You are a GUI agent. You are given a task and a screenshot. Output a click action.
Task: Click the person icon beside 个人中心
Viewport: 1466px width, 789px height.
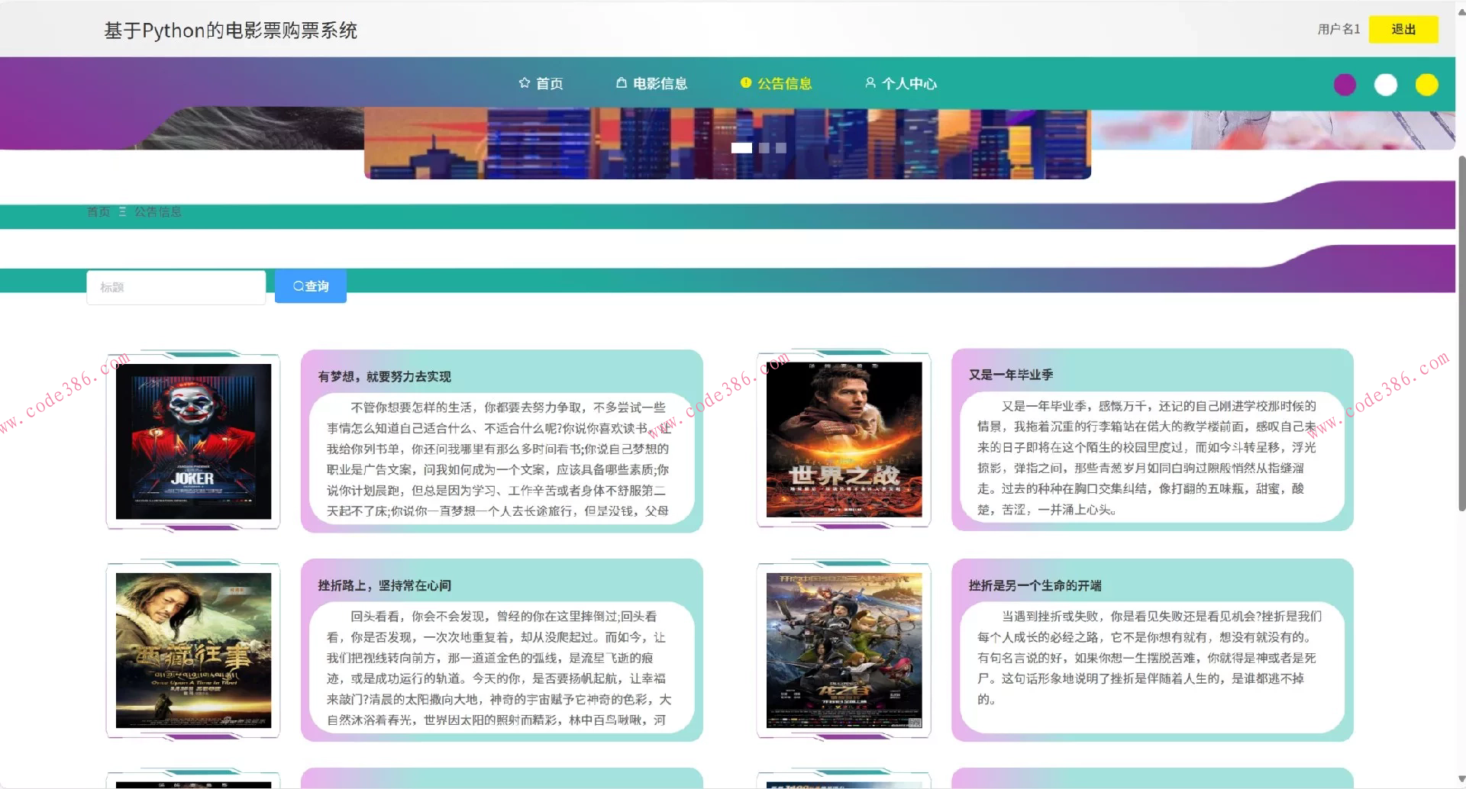pyautogui.click(x=870, y=83)
